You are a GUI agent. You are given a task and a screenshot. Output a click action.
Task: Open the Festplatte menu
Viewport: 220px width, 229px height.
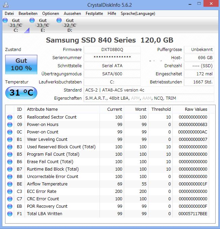click(94, 14)
